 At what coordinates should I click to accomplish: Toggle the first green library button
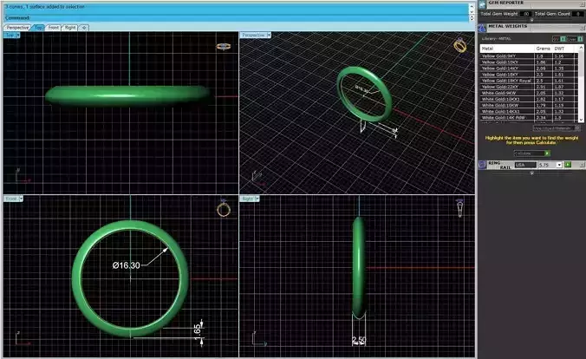point(563,39)
